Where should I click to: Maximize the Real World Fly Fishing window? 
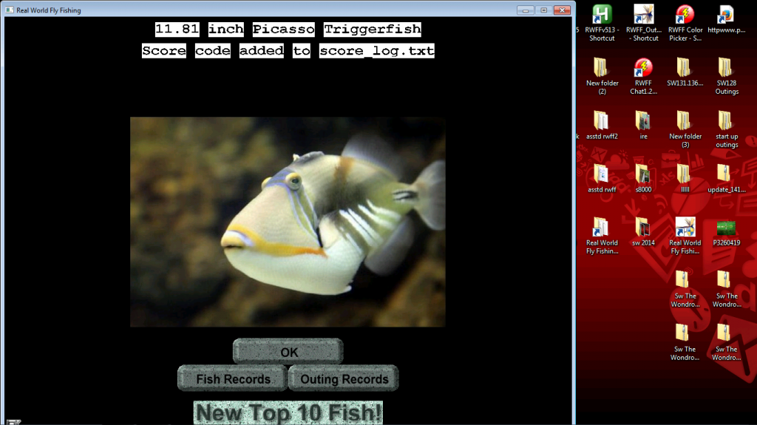pos(543,10)
